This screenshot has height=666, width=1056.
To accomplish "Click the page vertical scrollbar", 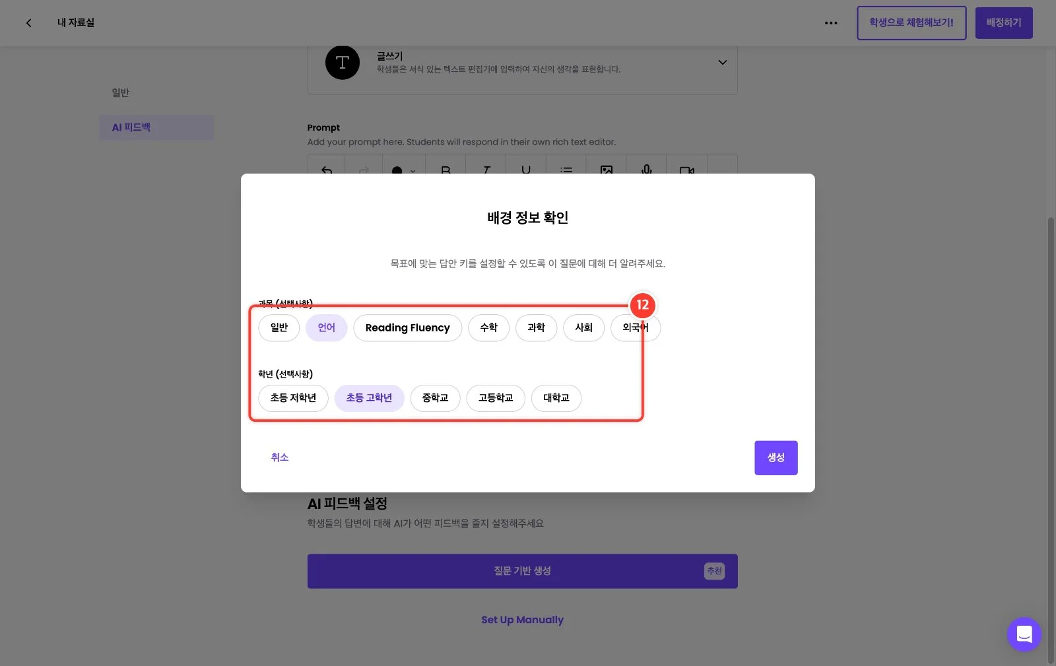I will click(x=1051, y=439).
